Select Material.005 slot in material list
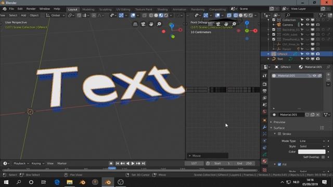 [x=297, y=76]
